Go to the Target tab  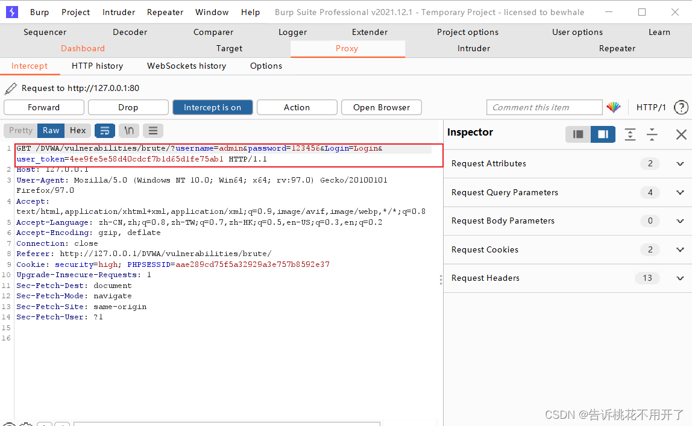(x=229, y=49)
